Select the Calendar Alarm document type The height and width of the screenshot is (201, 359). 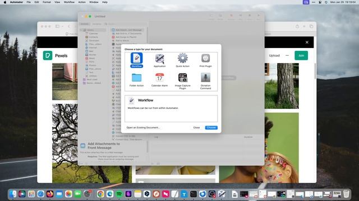tap(159, 80)
